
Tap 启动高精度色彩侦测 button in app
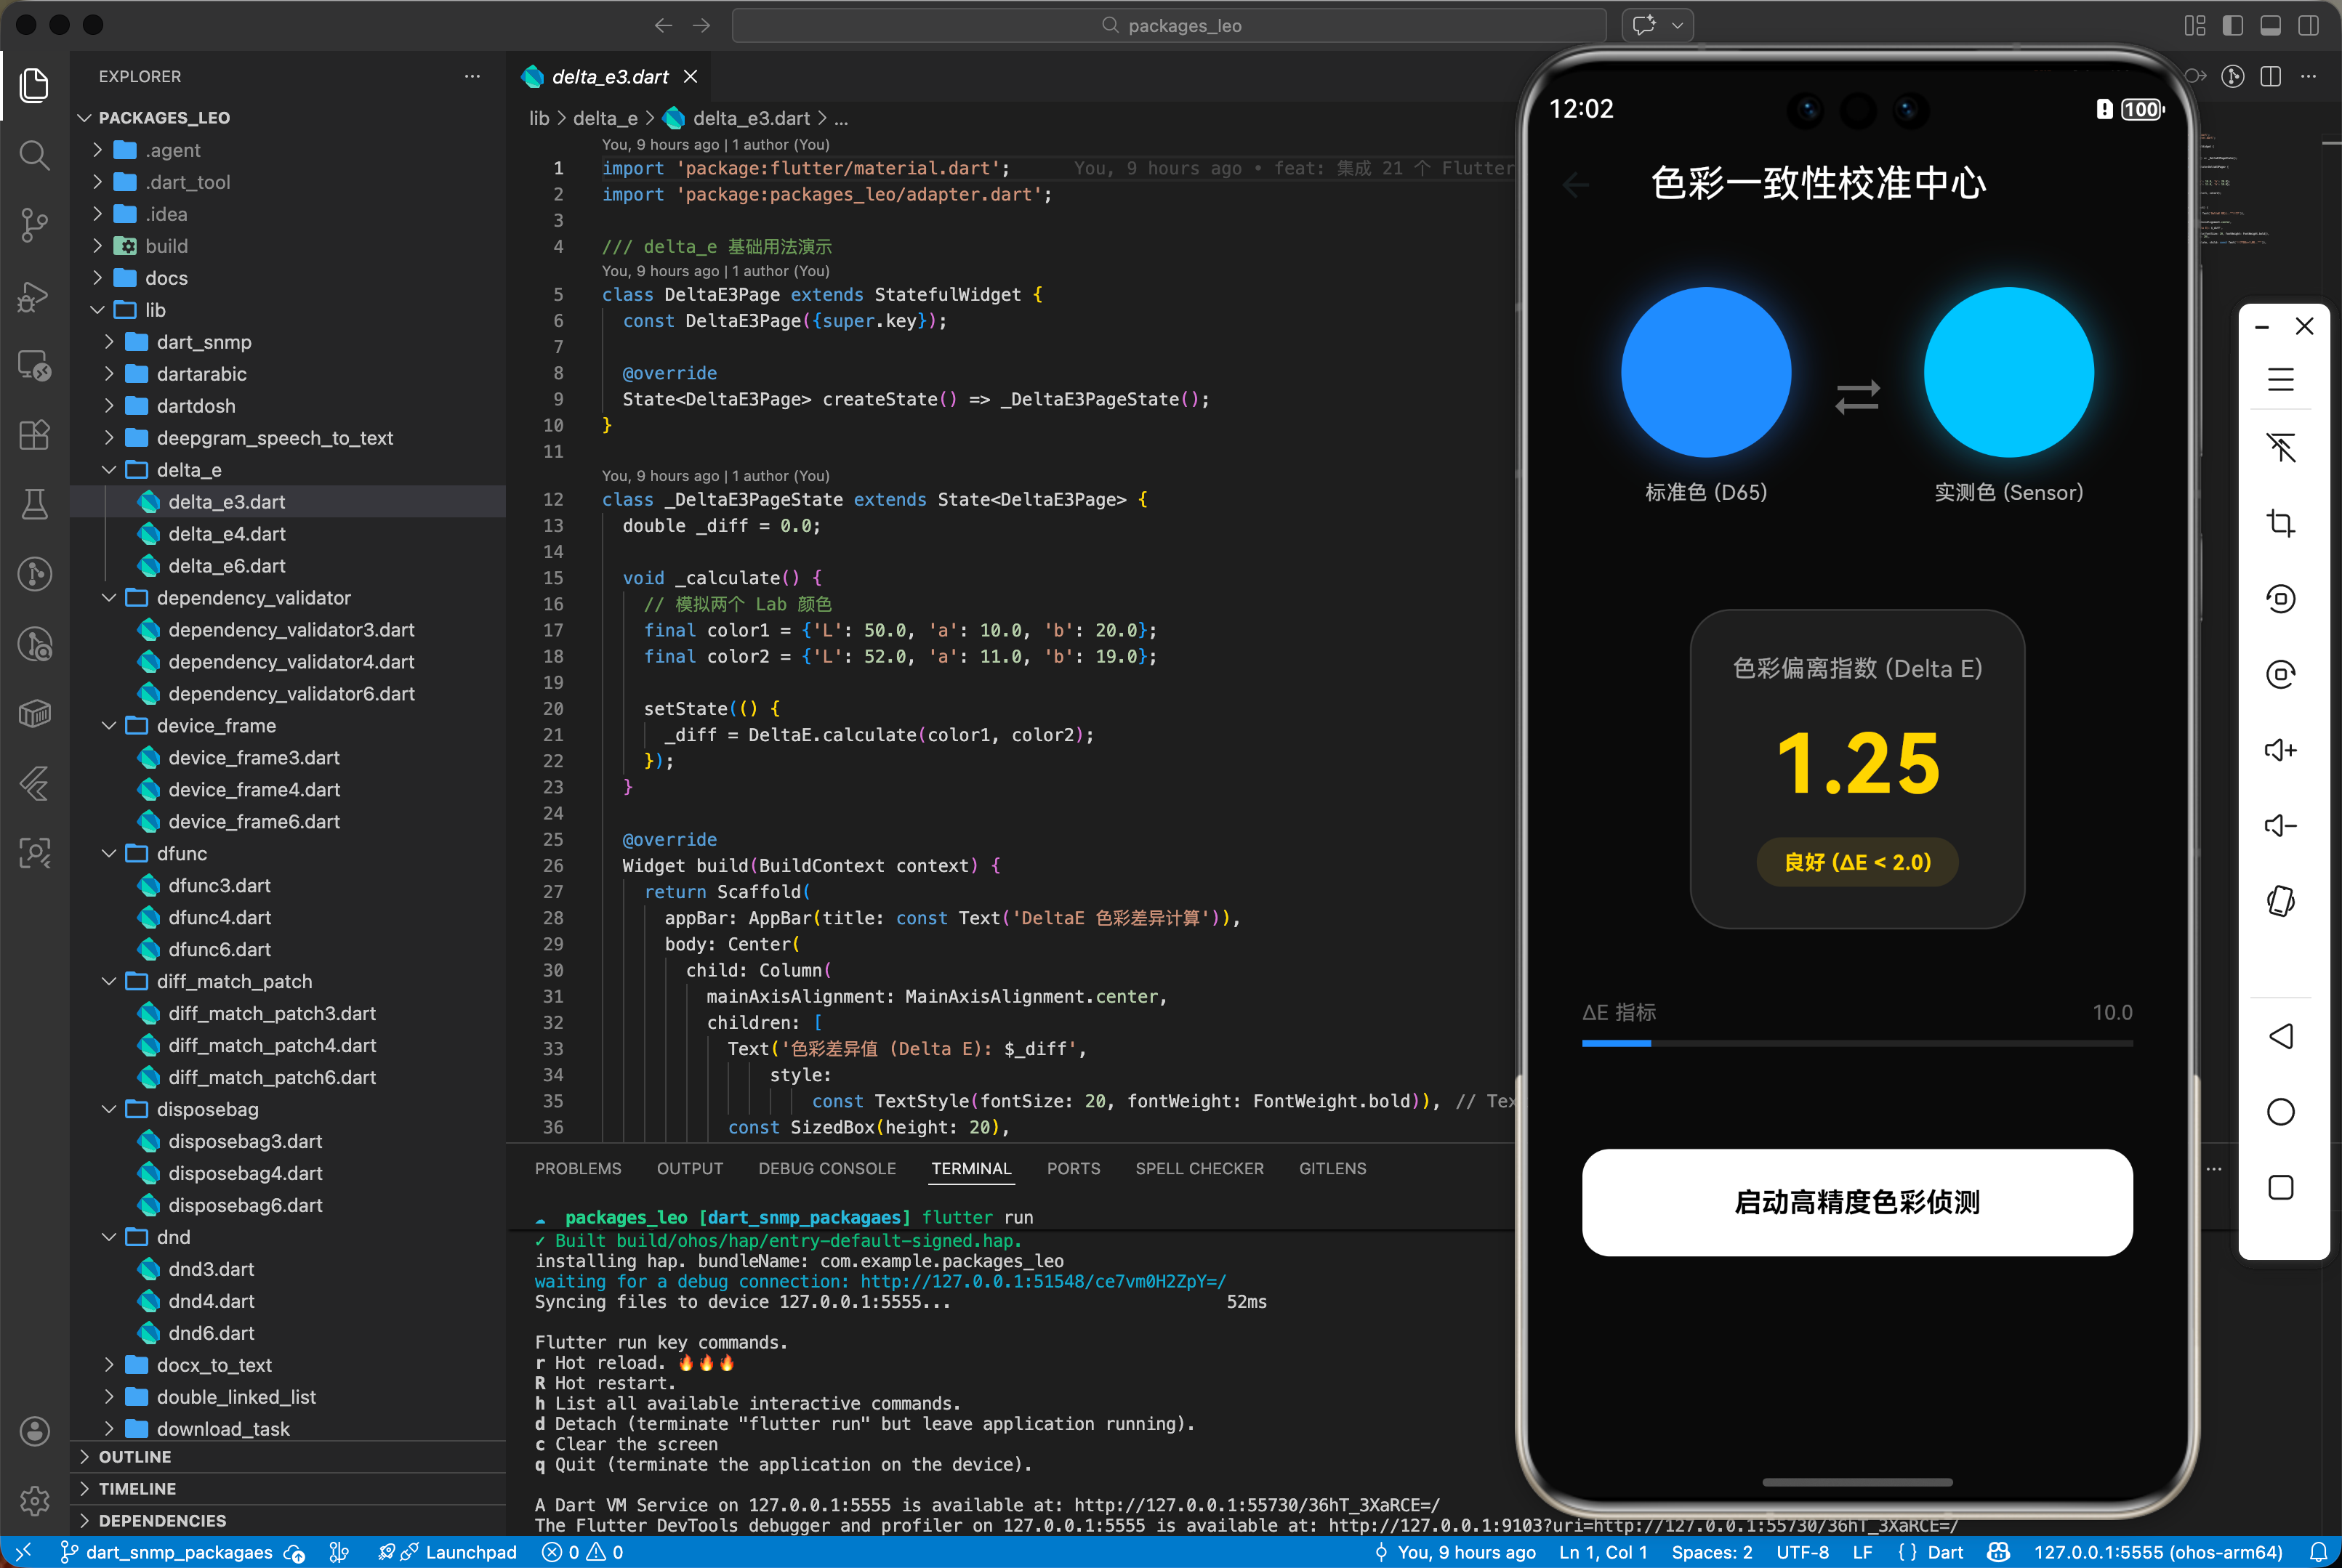click(1856, 1202)
